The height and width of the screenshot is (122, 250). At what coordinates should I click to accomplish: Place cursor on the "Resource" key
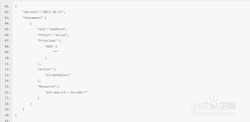[47, 86]
